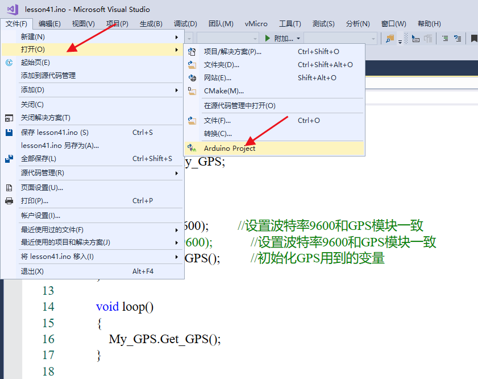Image resolution: width=478 pixels, height=379 pixels.
Task: Click the find in files folder icon
Action: 390,39
